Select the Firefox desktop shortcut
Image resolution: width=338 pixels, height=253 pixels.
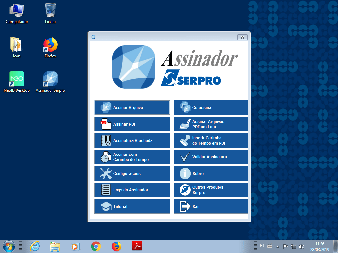pyautogui.click(x=51, y=47)
